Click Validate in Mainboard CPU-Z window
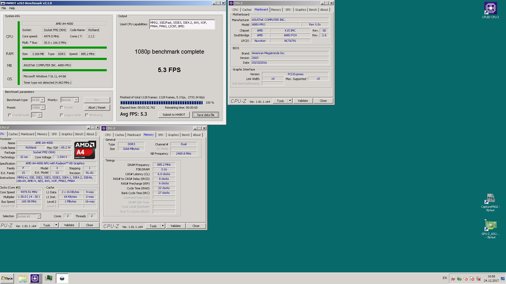Viewport: 506px width, 284px height. point(303,101)
